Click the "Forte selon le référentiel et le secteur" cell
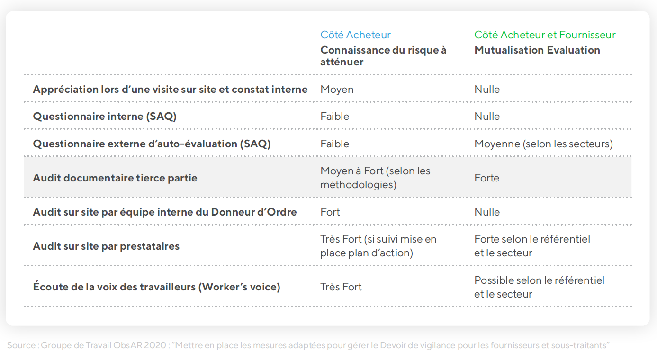 pos(532,246)
